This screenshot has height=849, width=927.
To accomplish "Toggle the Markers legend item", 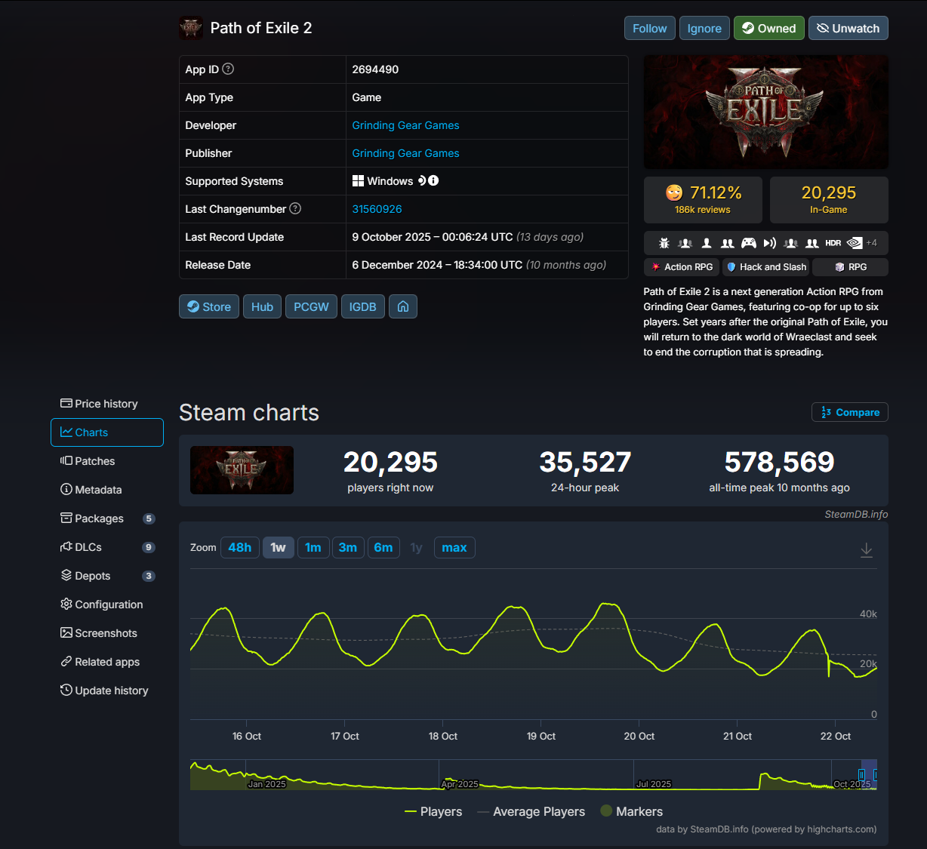I will pos(632,811).
